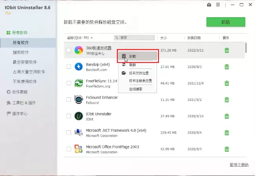The width and height of the screenshot is (255, 176).
Task: Select 捆绑软件 in sidebar
Action: click(x=21, y=52)
